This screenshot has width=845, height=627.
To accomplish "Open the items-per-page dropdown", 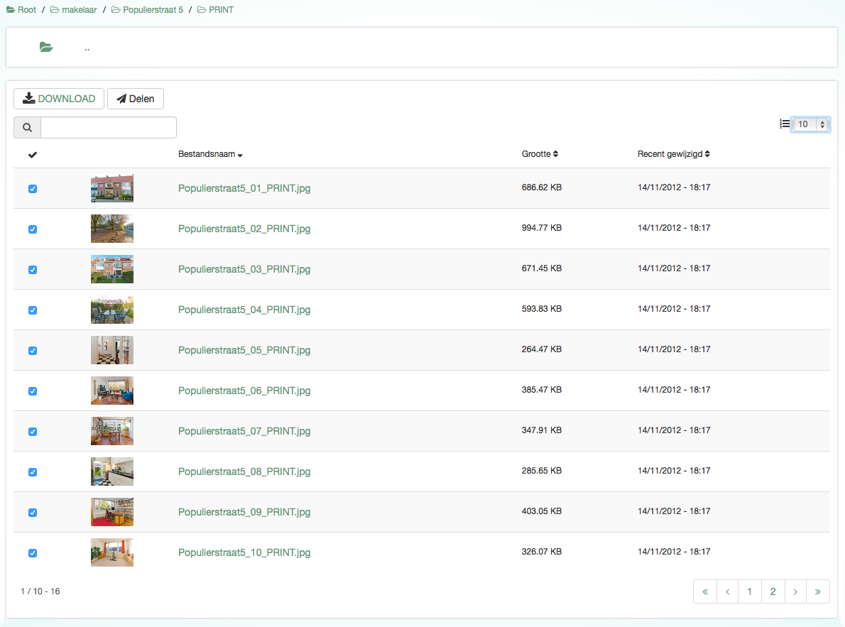I will click(810, 124).
